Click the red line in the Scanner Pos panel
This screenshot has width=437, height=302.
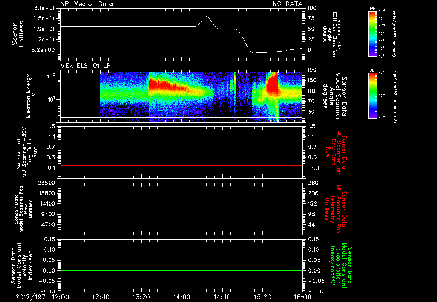pyautogui.click(x=181, y=217)
